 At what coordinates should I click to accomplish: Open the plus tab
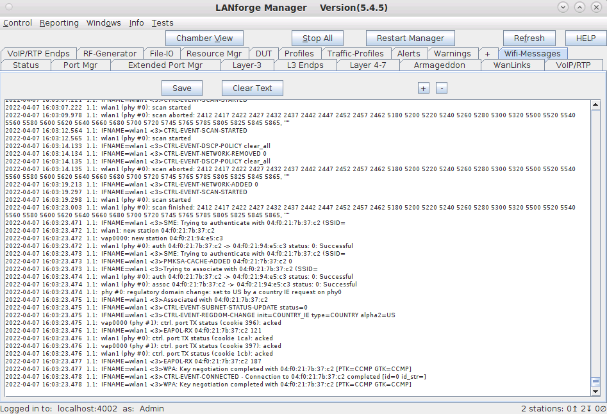487,53
